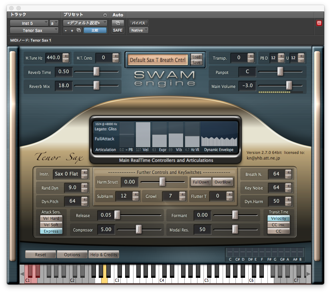
Task: Load a preset with Load button
Action: tap(196, 57)
